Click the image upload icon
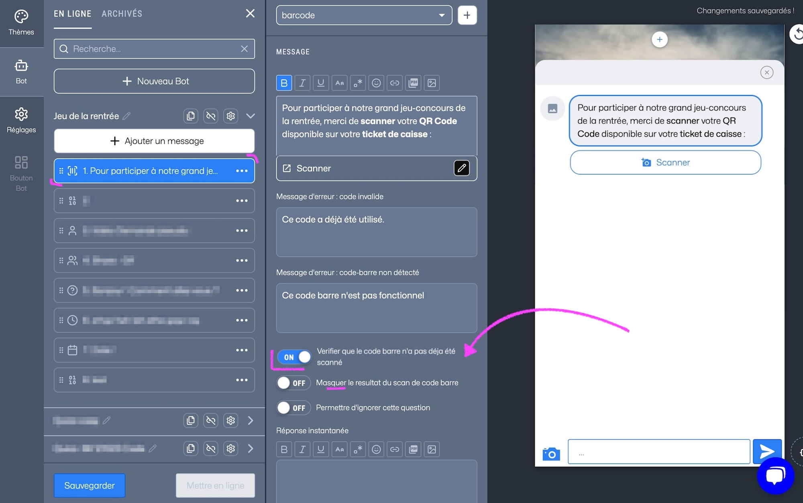This screenshot has height=503, width=803. 432,82
